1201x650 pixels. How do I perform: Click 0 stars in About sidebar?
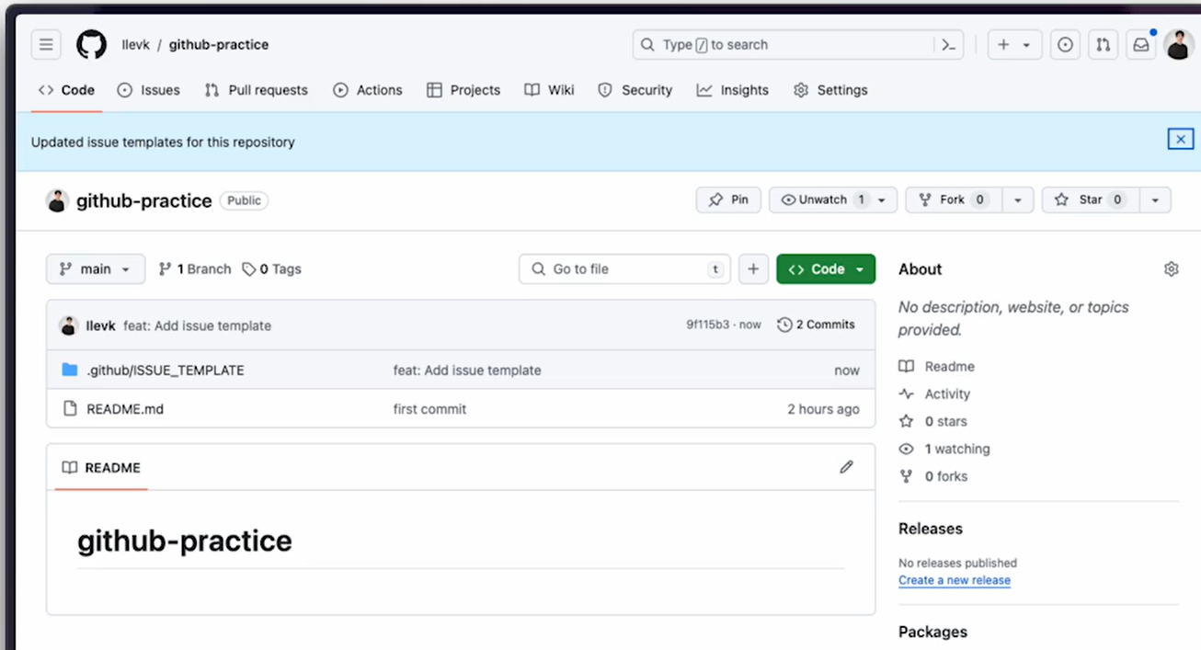click(933, 421)
